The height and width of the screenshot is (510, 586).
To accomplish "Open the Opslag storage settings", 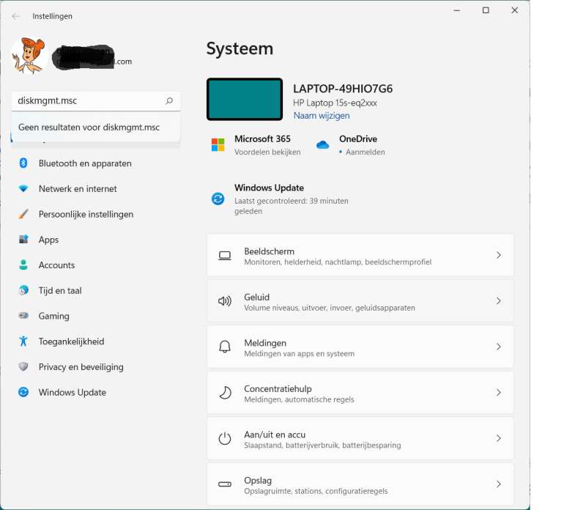I will click(360, 484).
